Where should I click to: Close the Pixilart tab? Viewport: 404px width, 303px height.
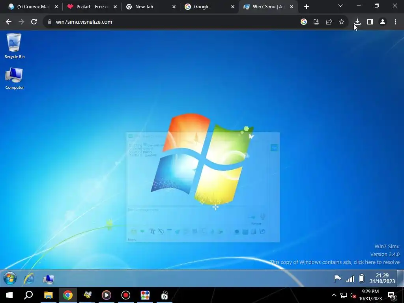(x=115, y=7)
